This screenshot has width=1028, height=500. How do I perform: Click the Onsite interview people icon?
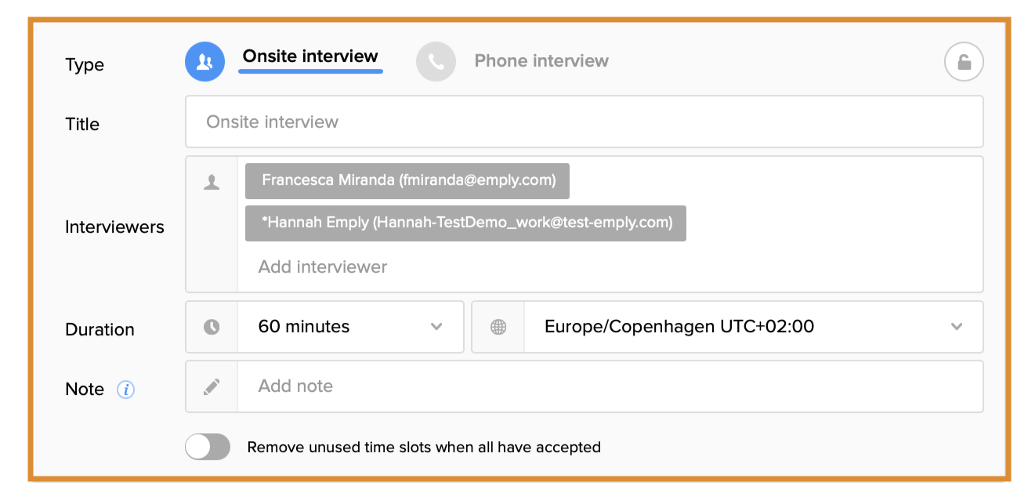tap(205, 62)
